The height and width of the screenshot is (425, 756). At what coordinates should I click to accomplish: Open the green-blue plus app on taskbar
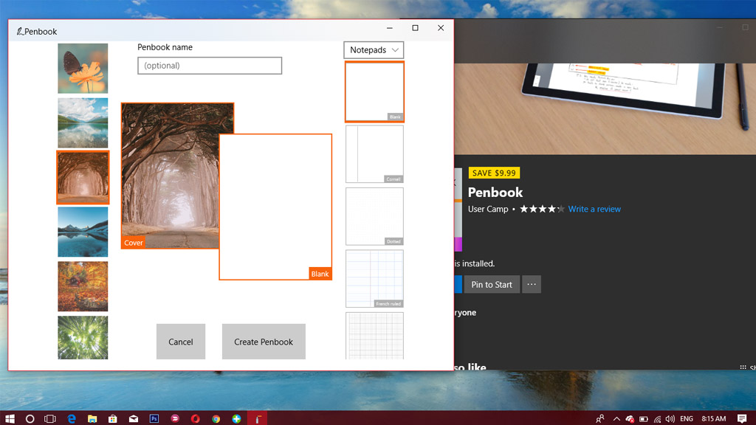(x=236, y=419)
